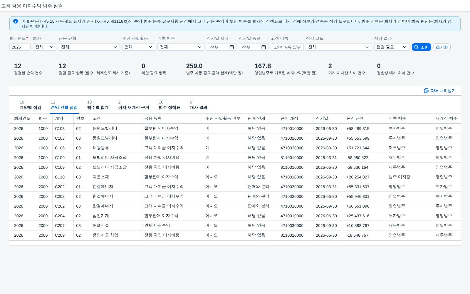The image size is (470, 294).
Task: Click the 이자 재계산 차이 건수 indicator
Action: 347,69
